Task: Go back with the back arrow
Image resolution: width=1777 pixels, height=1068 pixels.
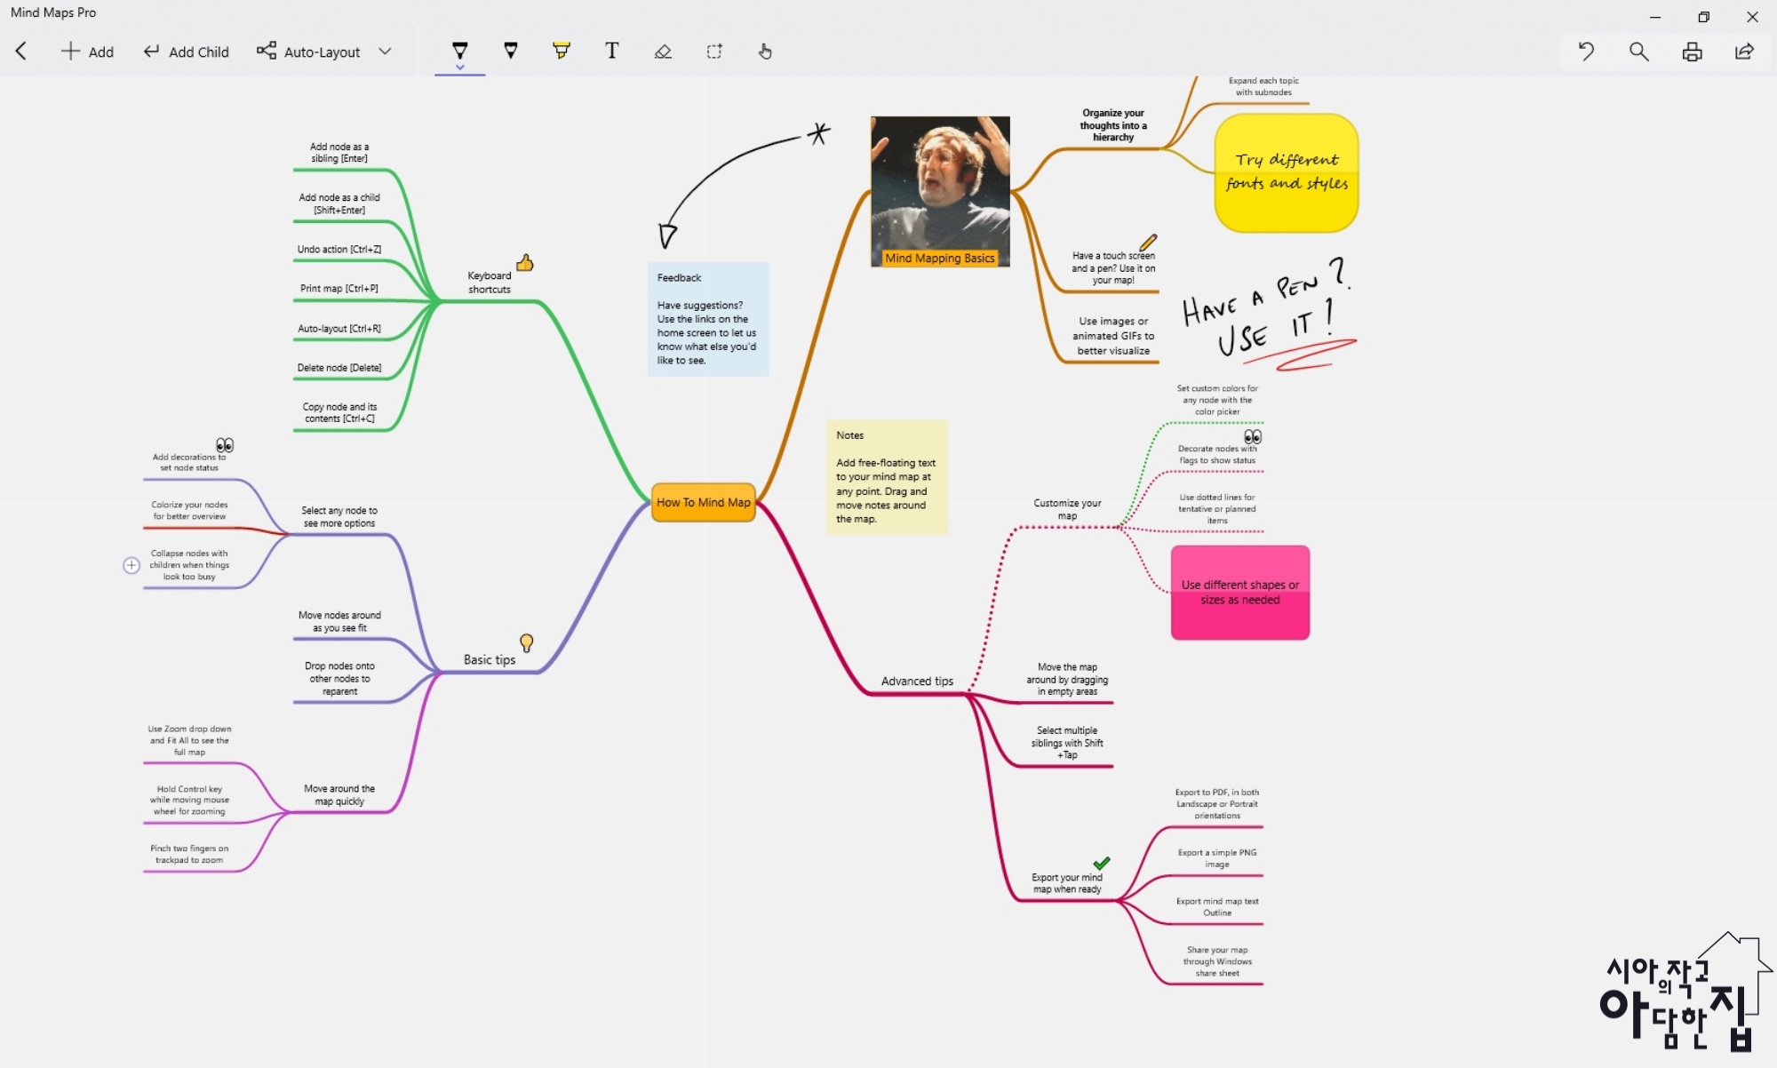Action: point(21,52)
